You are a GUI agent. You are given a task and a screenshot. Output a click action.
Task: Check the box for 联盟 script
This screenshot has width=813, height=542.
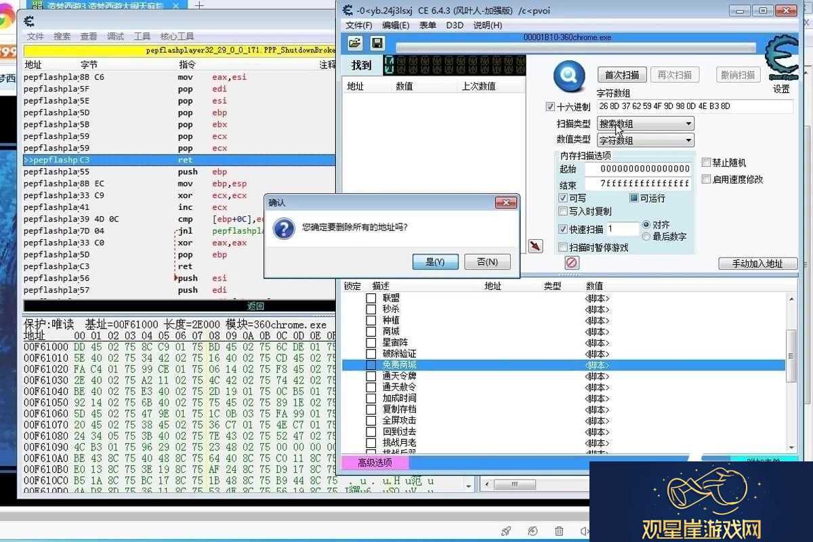371,298
